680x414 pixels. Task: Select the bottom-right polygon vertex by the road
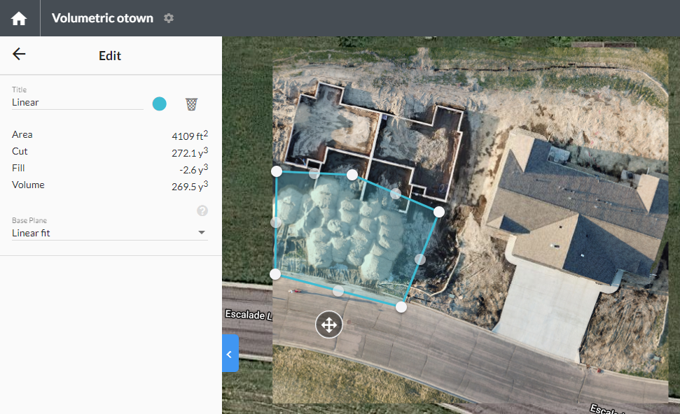(401, 307)
